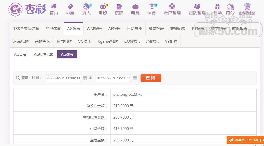Open the AG日结 sub-tab

tap(20, 54)
